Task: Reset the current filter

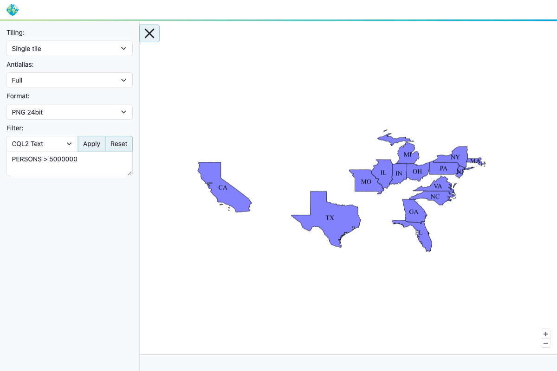Action: 119,144
